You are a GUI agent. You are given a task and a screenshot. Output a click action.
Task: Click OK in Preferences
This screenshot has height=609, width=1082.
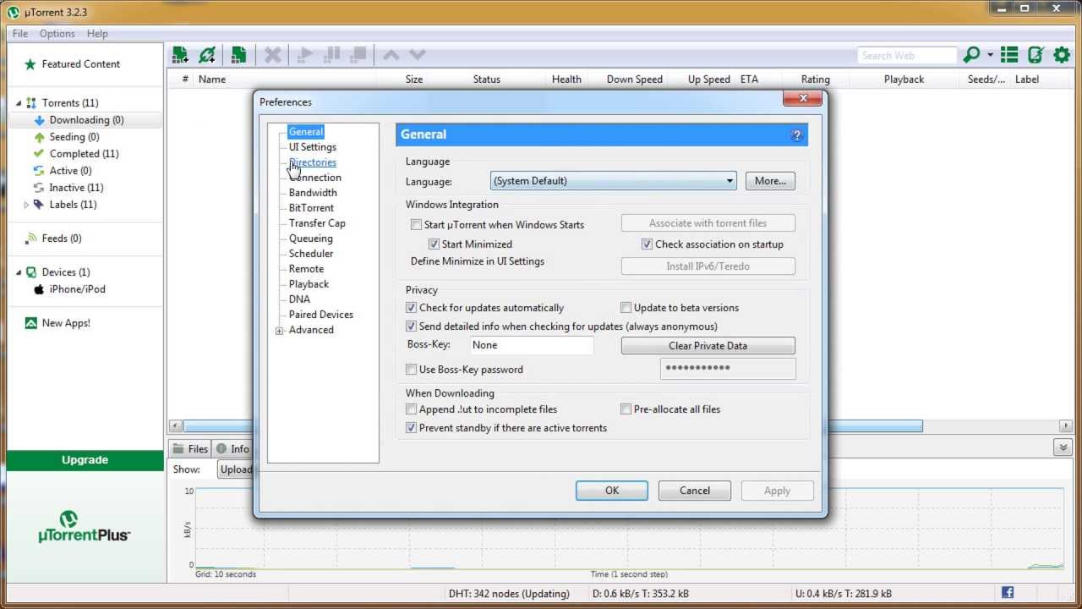point(612,491)
